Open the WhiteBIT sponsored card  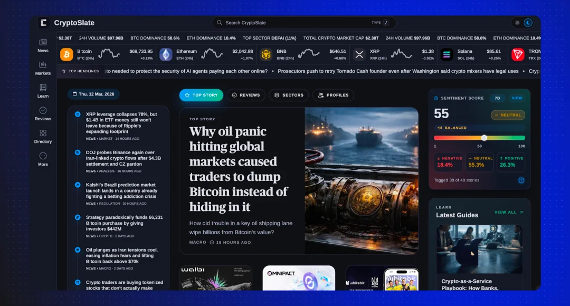tap(382, 278)
